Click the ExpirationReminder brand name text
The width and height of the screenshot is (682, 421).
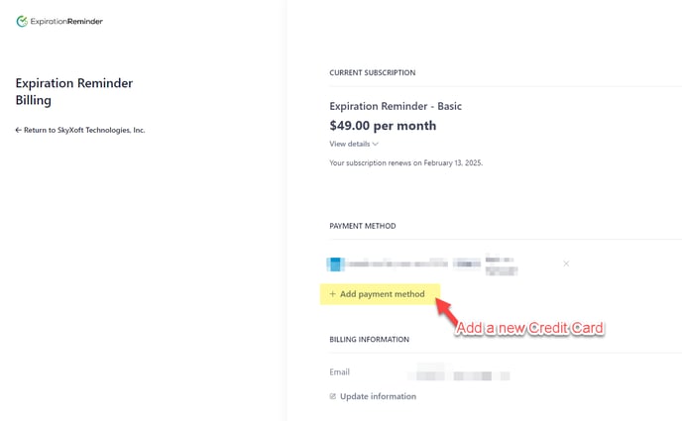pos(66,21)
